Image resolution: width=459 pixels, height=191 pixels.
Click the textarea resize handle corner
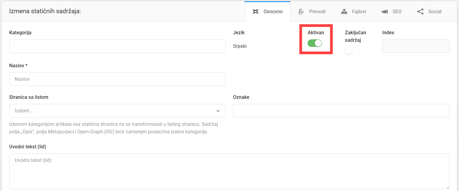click(x=447, y=187)
